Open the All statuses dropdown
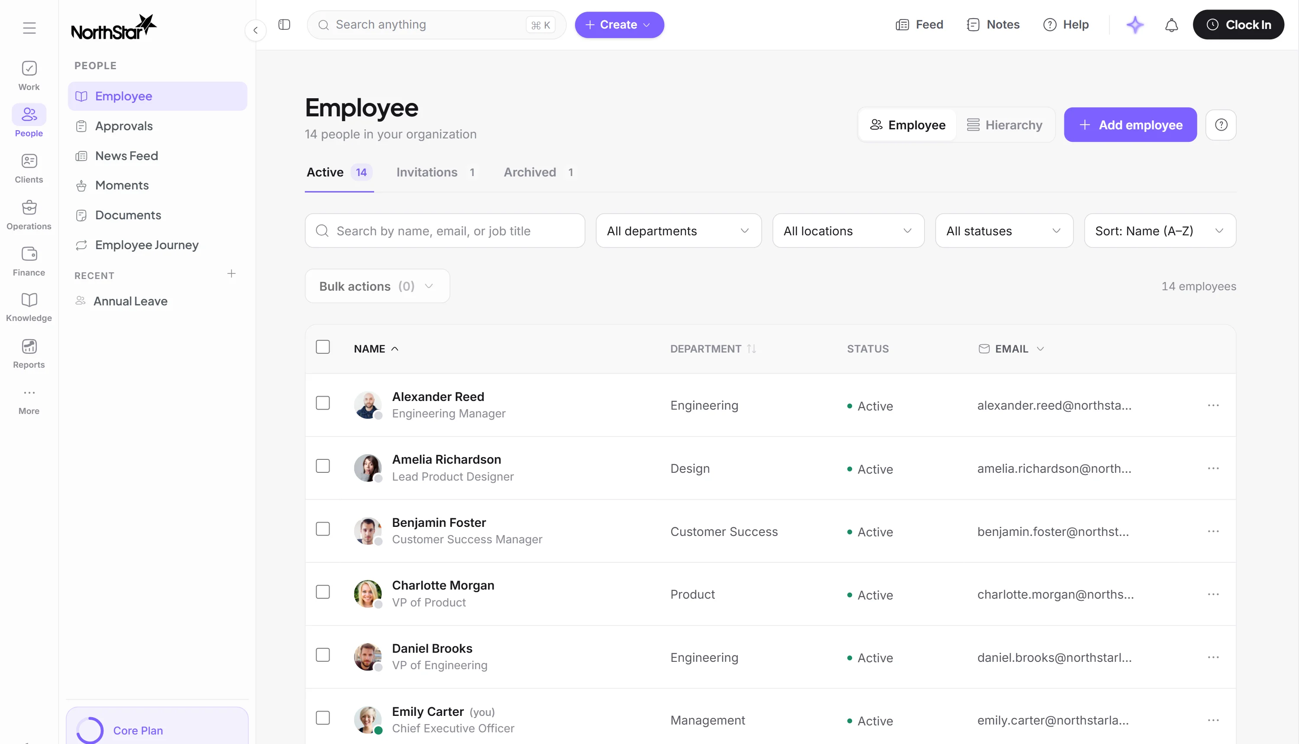This screenshot has width=1299, height=744. [1004, 231]
